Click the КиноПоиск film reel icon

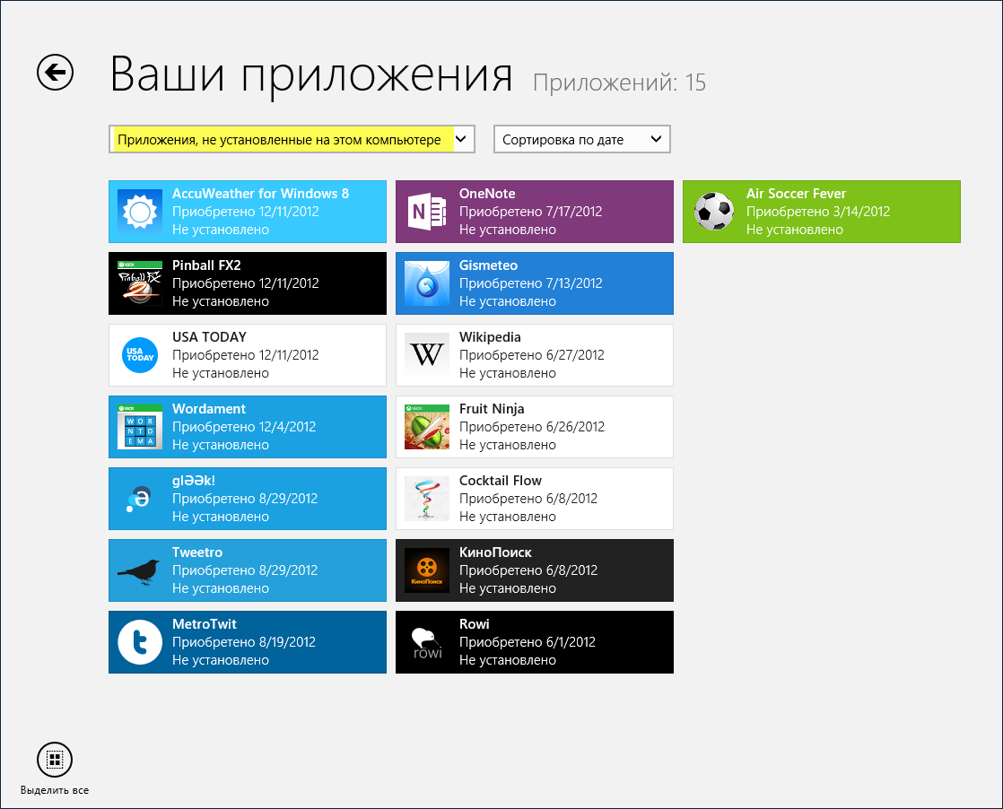pos(427,570)
